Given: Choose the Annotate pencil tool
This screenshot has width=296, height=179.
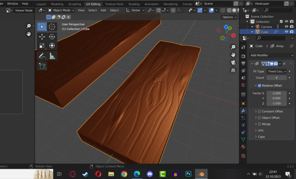Looking at the screenshot, I should (42, 56).
